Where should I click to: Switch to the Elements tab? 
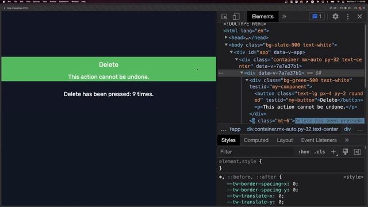(x=263, y=17)
